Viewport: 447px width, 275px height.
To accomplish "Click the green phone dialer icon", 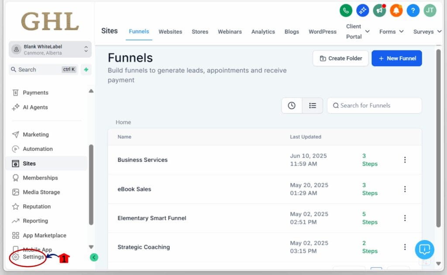I will coord(346,10).
